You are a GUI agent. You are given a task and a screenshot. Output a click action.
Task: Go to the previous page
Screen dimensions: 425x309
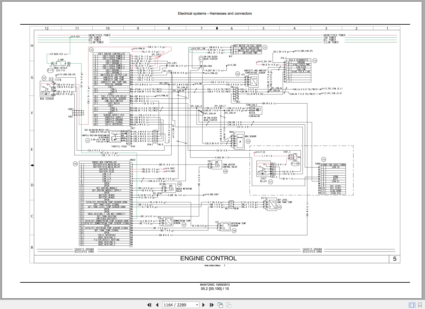pos(157,305)
